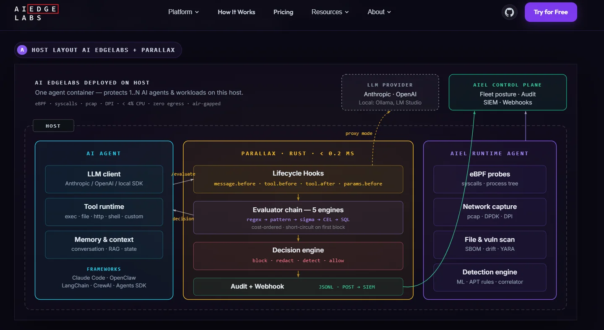Click 'message.before · tool.before' hooks text

pos(298,184)
